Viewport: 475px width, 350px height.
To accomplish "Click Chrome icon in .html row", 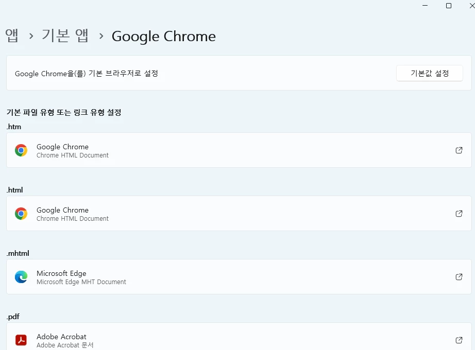I will pyautogui.click(x=21, y=214).
